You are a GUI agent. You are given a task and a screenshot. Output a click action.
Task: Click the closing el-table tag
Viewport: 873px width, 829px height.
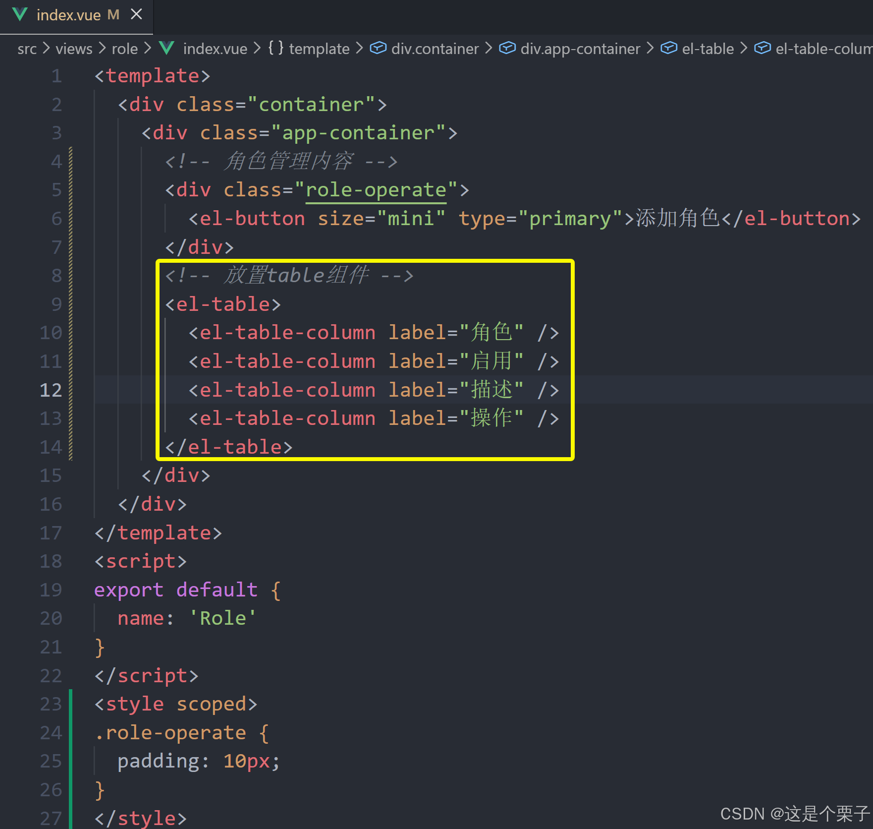click(228, 447)
